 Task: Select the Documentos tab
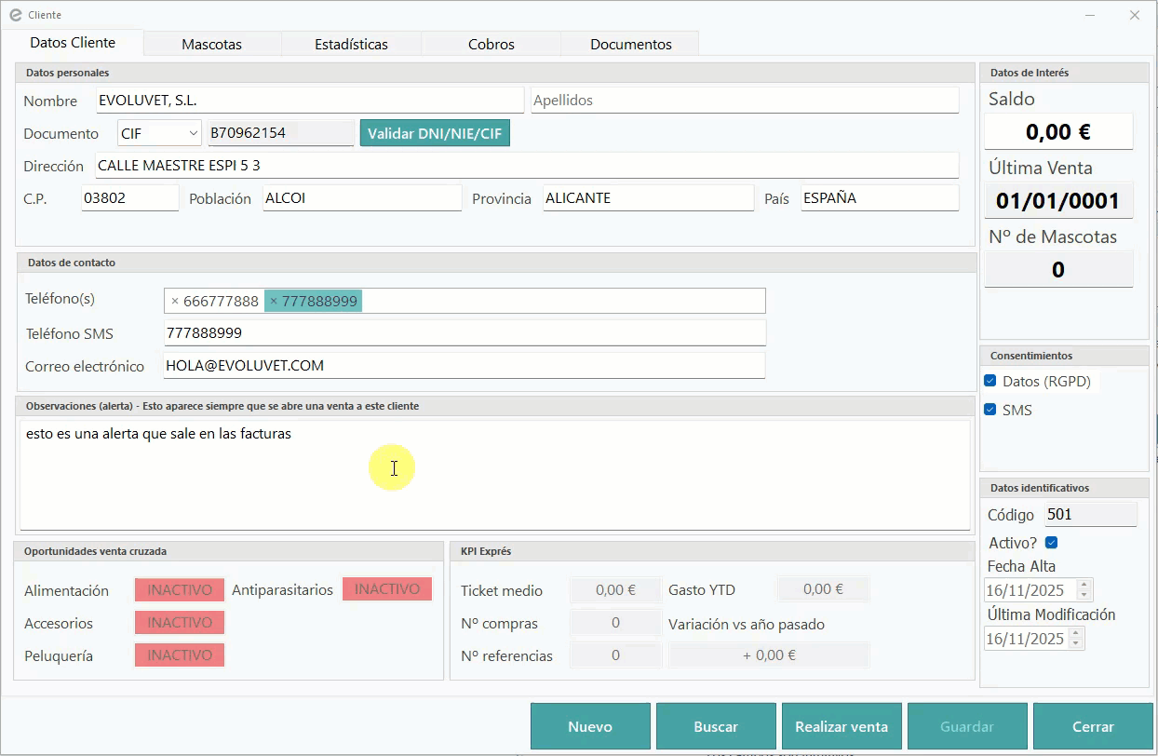pos(630,44)
